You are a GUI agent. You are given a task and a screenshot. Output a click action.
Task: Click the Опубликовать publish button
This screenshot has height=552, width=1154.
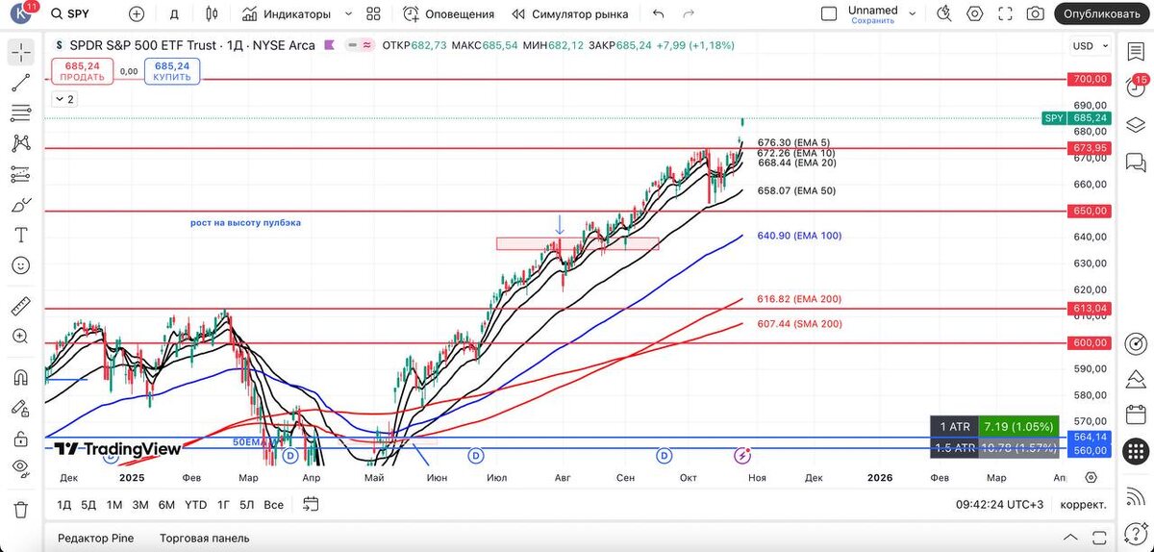(x=1101, y=14)
